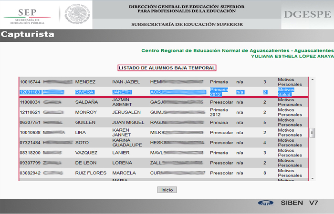Click surname RUIZ FLORES
Screen dimensions: 334x214
tap(91, 173)
